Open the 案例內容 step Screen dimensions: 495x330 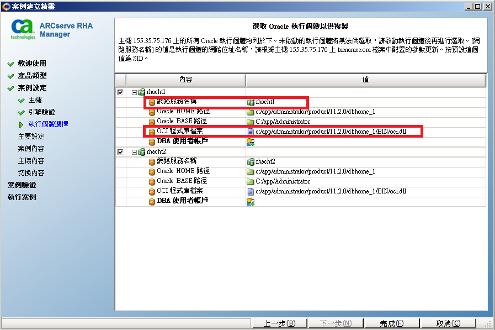coord(31,149)
